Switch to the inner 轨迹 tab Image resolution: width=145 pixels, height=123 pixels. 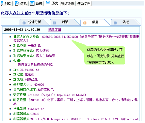point(126,22)
